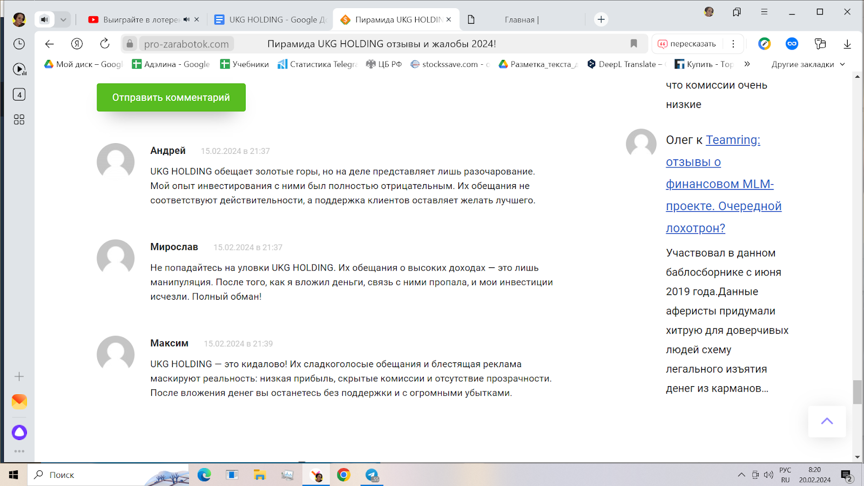Open ЦБ РФ bookmark
The width and height of the screenshot is (864, 486).
coord(384,64)
